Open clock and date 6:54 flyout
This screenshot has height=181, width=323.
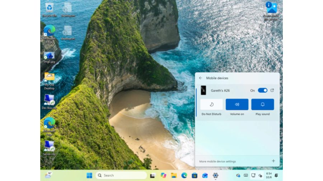pos(269,175)
